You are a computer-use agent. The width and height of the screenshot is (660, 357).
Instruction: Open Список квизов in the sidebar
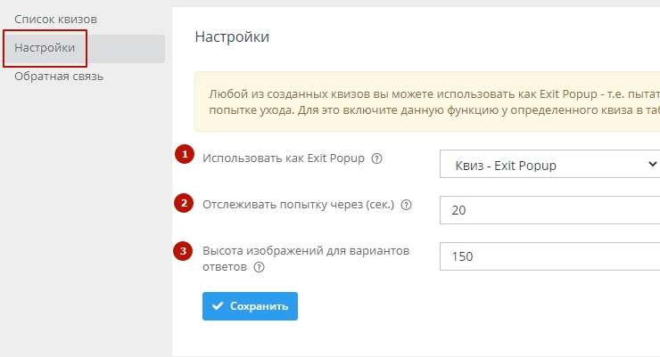[55, 19]
